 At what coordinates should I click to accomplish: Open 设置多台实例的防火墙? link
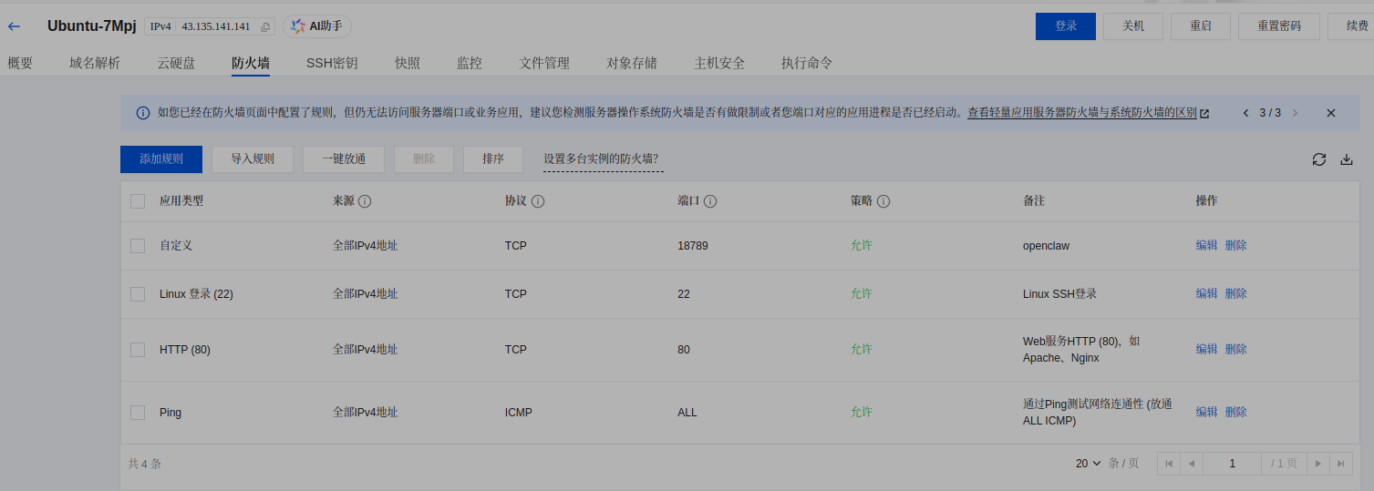(x=601, y=159)
